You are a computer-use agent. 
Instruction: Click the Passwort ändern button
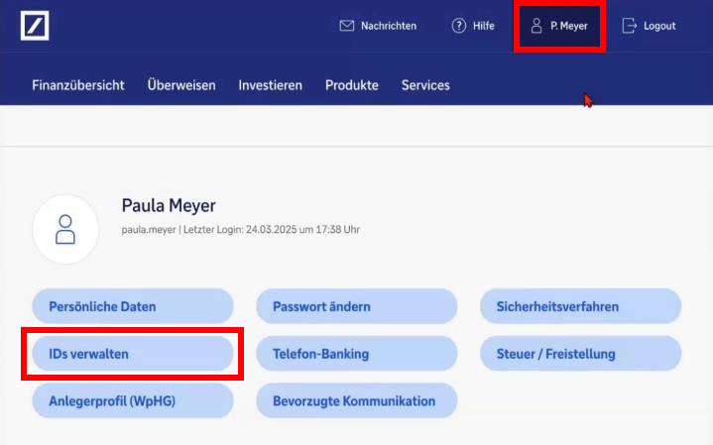click(357, 306)
